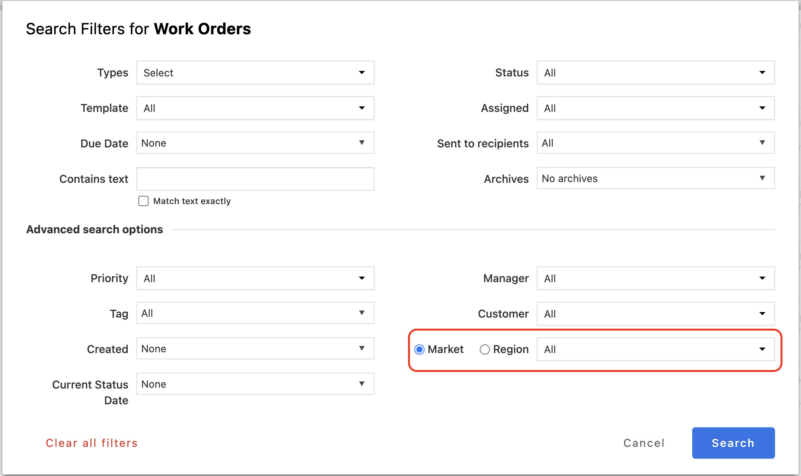
Task: Open the Created date dropdown
Action: tap(255, 349)
